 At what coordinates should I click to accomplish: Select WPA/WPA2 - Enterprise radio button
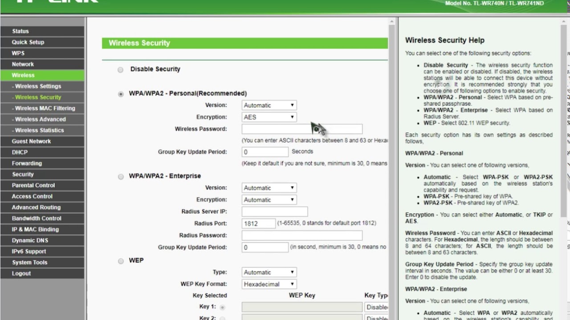click(x=121, y=177)
